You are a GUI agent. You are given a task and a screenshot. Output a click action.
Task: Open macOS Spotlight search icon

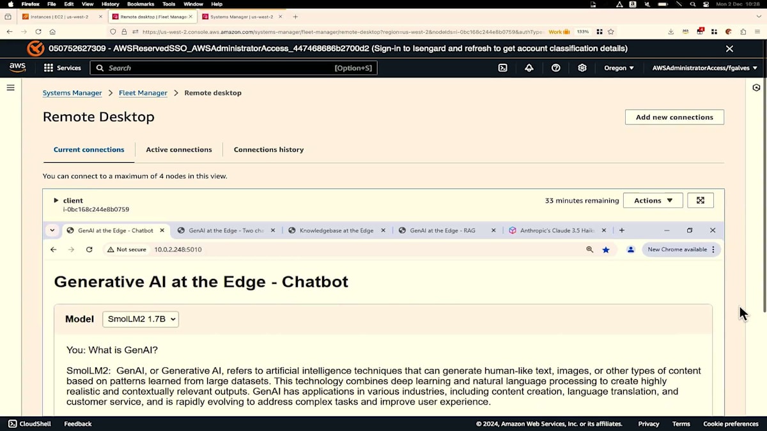[x=693, y=4]
